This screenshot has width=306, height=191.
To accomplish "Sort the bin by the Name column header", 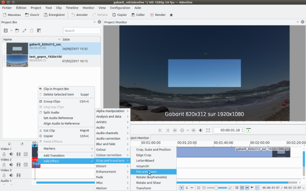I will pos(32,40).
